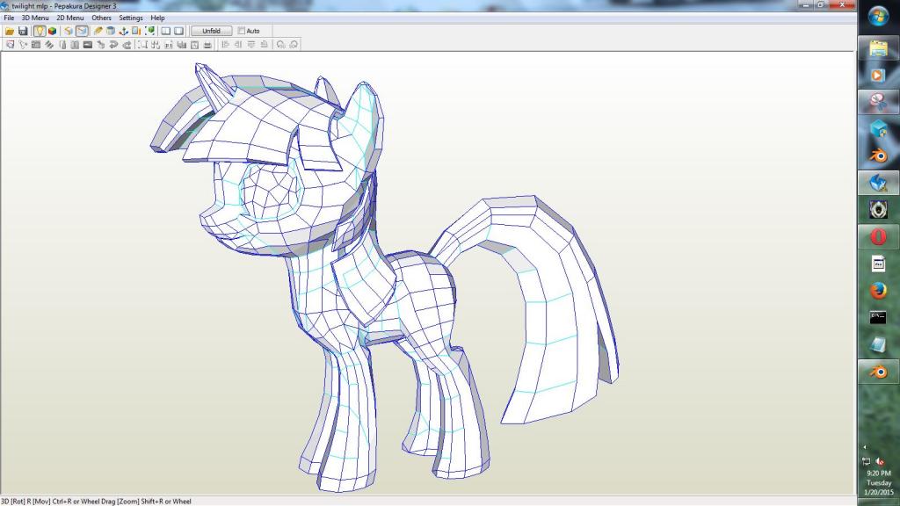The width and height of the screenshot is (900, 506).
Task: Click the align left toolbar icon
Action: click(x=226, y=45)
